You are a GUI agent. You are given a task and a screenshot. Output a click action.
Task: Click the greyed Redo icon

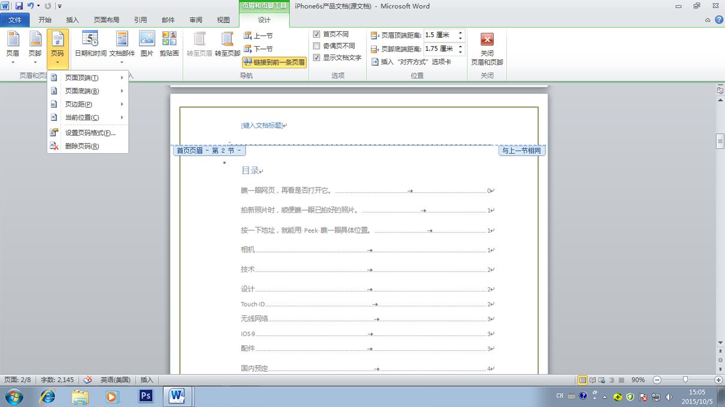(x=48, y=6)
